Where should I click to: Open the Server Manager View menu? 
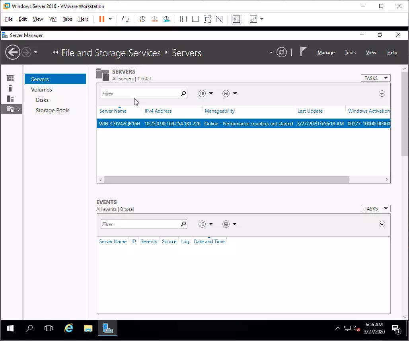coord(371,53)
